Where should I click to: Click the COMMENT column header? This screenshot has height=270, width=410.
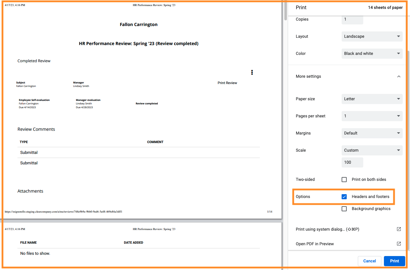[155, 142]
